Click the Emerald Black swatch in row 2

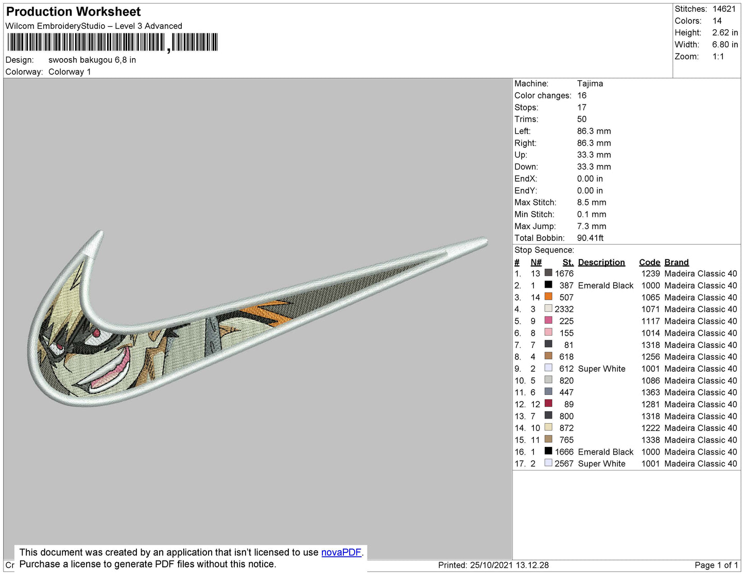pos(548,285)
